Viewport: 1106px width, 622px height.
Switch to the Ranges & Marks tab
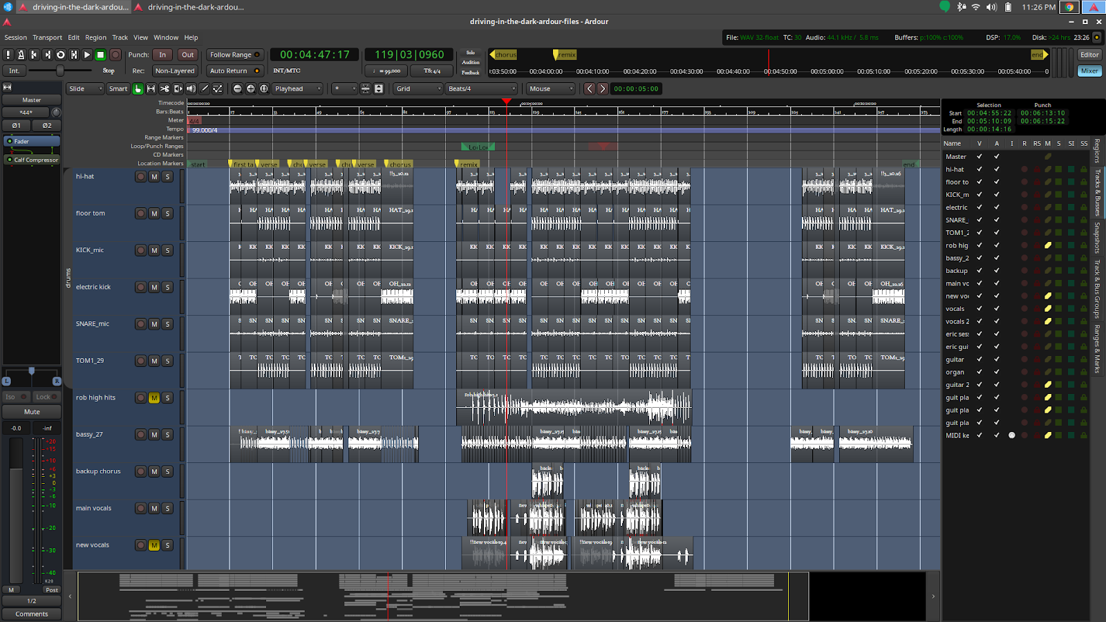[x=1097, y=349]
